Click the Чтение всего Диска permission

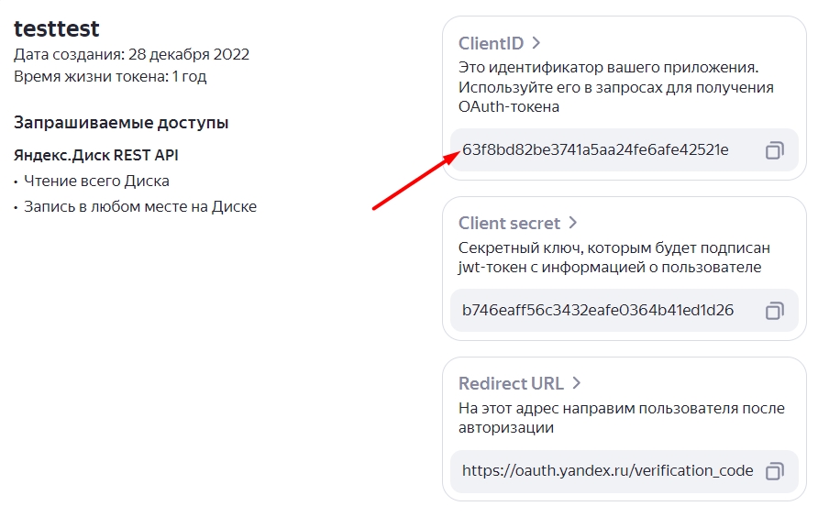96,181
